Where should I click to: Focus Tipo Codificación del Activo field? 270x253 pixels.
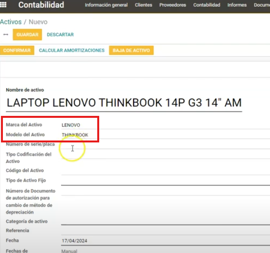point(165,155)
